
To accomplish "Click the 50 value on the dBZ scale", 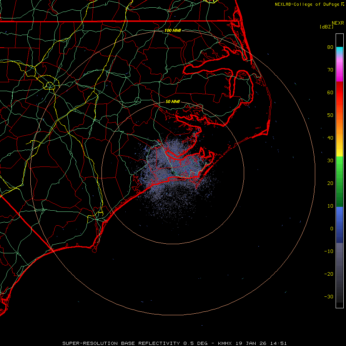I will tap(330, 115).
